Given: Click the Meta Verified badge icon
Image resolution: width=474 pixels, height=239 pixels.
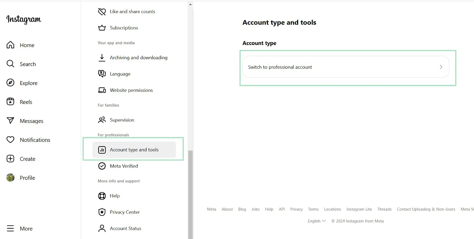Looking at the screenshot, I should tap(102, 166).
